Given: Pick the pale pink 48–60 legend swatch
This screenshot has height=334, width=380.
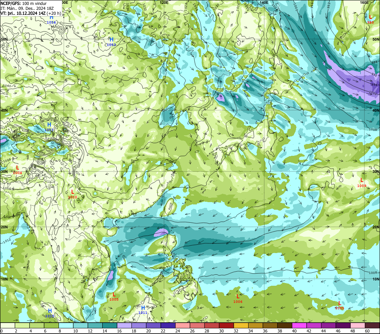Looking at the screenshot, I should (x=358, y=325).
